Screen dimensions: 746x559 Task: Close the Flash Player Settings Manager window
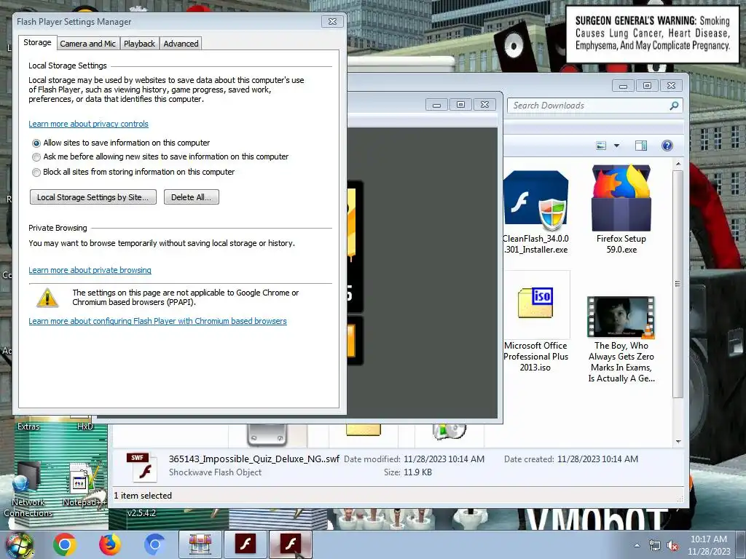click(x=332, y=21)
